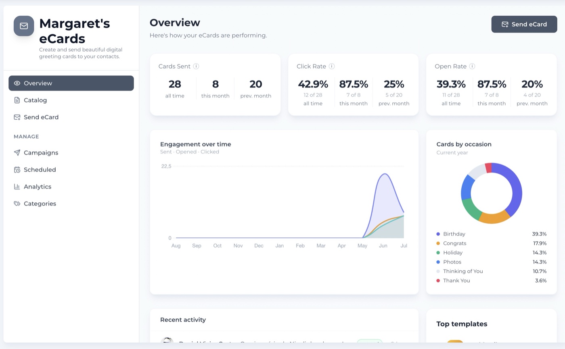
Task: Click the envelope logo beside Margaret's eCards
Action: [24, 26]
